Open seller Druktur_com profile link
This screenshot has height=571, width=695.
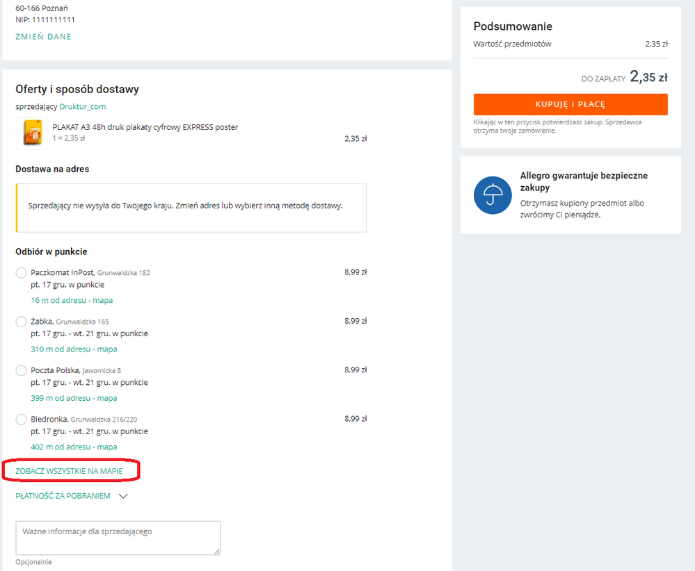click(82, 106)
